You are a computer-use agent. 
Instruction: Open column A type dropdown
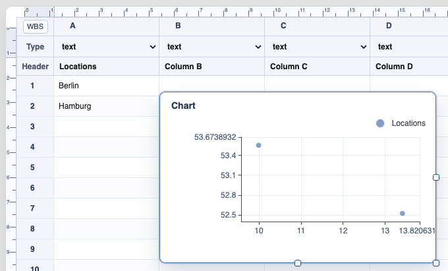pos(106,47)
